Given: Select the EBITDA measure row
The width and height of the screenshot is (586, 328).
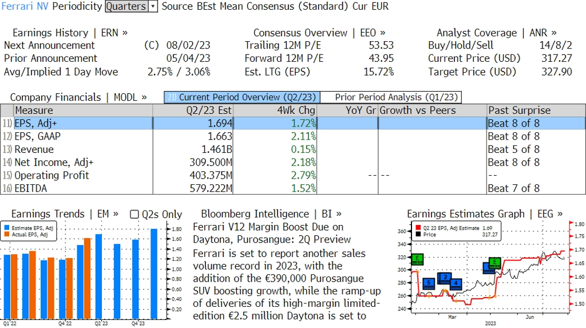Looking at the screenshot, I should 293,188.
